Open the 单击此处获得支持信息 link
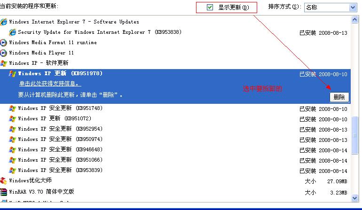This screenshot has height=210, width=362. 50,84
